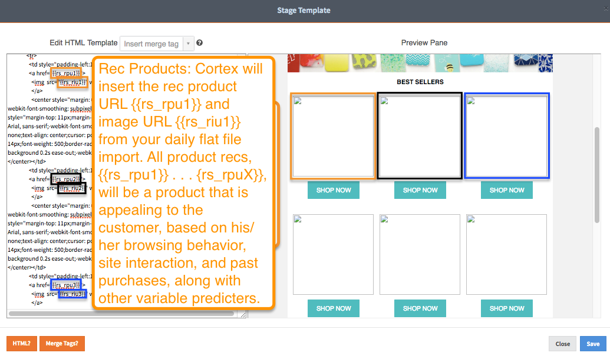Click the black-bordered product image placeholder
610x356 pixels.
(420, 136)
